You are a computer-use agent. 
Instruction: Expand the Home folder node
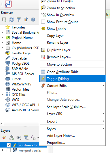click(x=2, y=43)
